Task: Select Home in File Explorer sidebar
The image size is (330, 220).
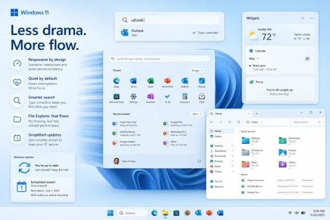Action: tap(221, 131)
